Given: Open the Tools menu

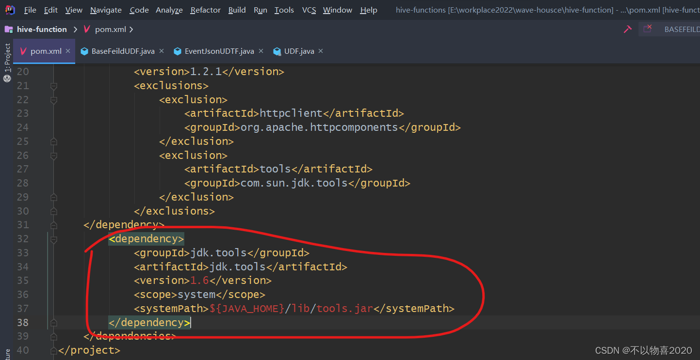Looking at the screenshot, I should point(284,10).
